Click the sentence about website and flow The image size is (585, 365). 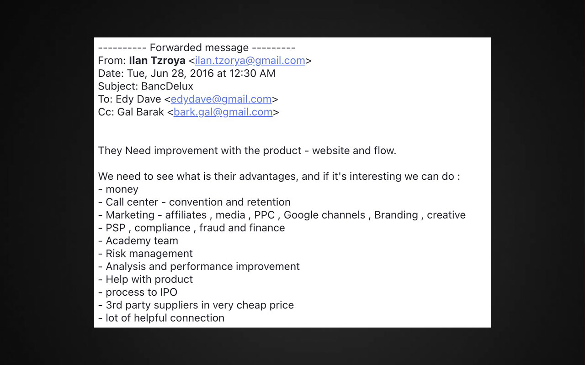click(x=247, y=151)
